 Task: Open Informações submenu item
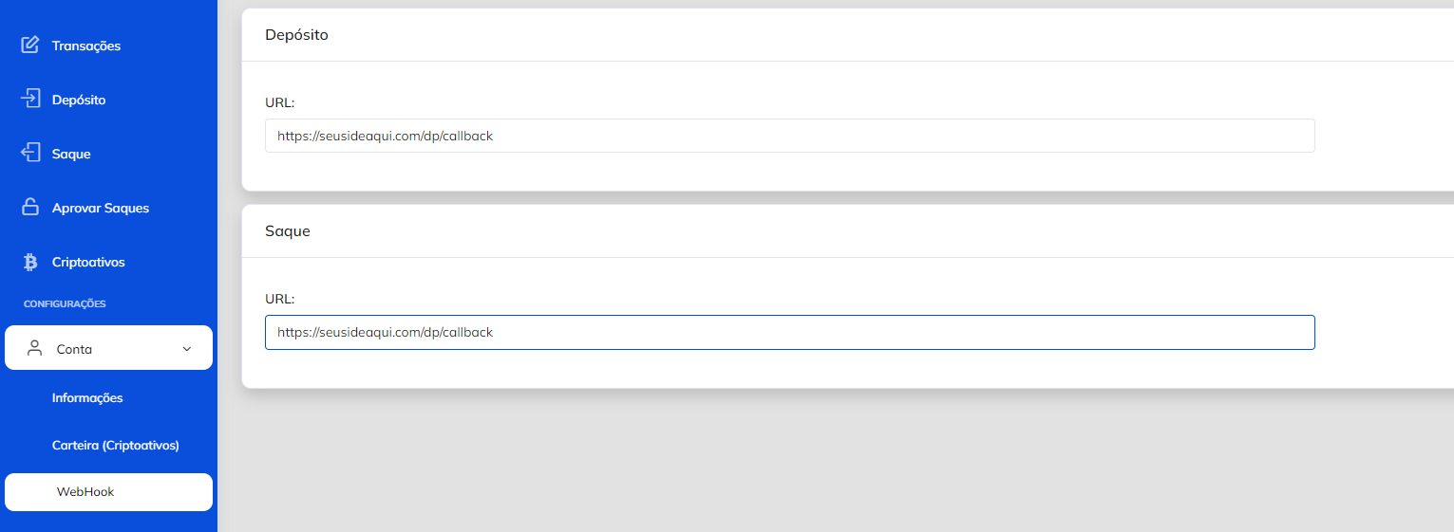click(87, 397)
